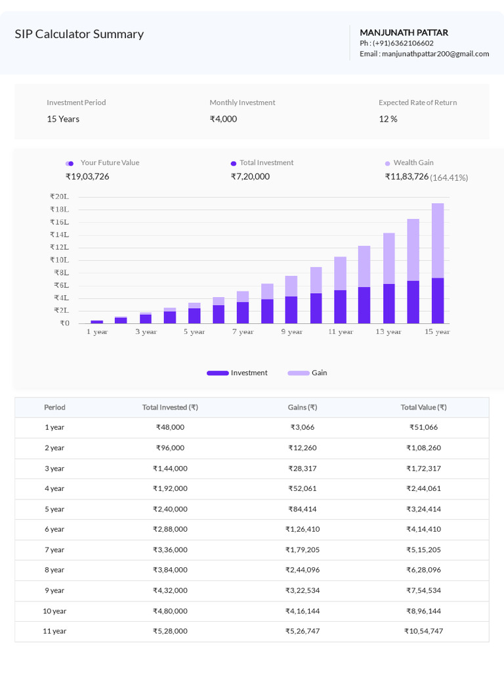Select the ₹5,26,747 gains cell
This screenshot has width=504, height=673.
(x=303, y=632)
